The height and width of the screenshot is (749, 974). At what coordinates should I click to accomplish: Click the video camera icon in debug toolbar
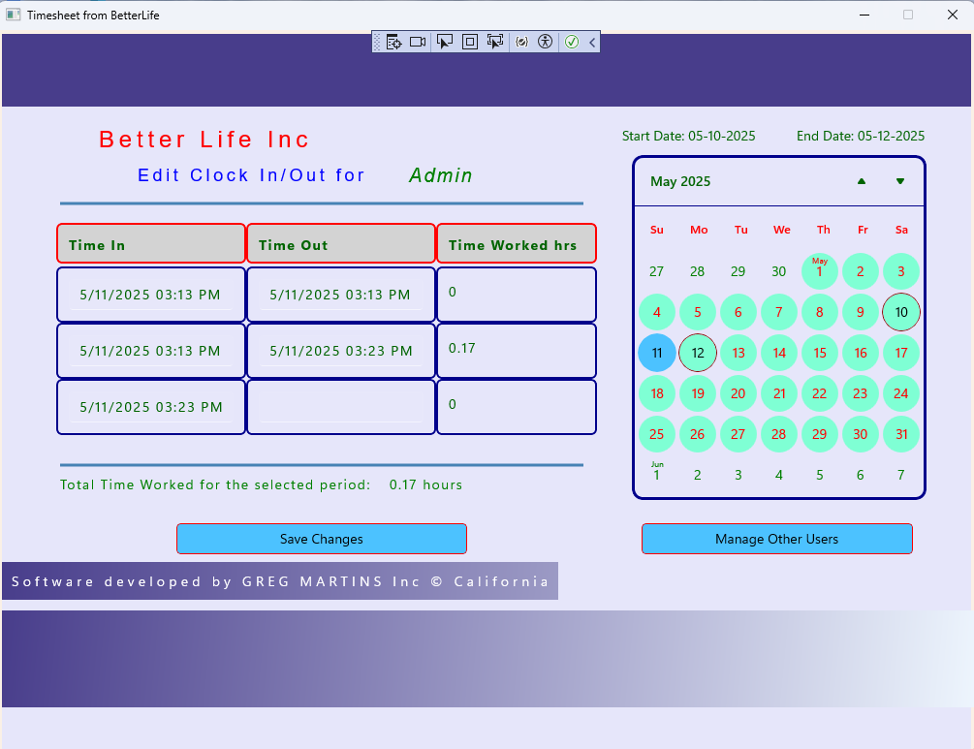pyautogui.click(x=418, y=42)
